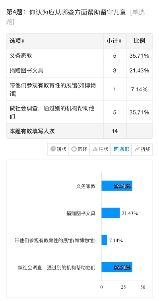159x301 pixels.
Task: Click the 捐赠图书文具 table row
Action: point(79,70)
